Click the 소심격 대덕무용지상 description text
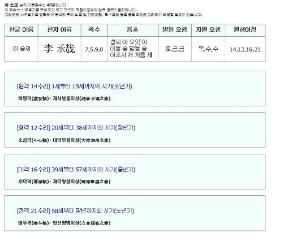This screenshot has height=237, width=283. 64,140
